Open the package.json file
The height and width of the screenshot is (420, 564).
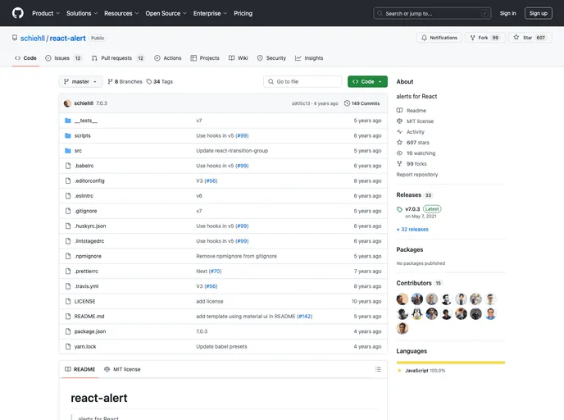point(90,332)
